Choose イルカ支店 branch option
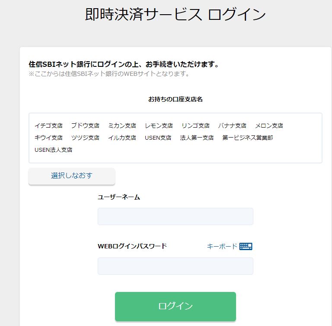The width and height of the screenshot is (332, 326). 122,138
